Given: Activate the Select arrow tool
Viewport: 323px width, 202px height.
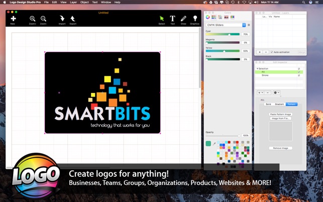Looking at the screenshot, I should pyautogui.click(x=162, y=19).
